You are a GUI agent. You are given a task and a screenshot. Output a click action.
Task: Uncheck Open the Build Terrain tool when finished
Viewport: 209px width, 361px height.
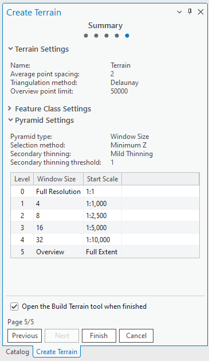click(14, 306)
